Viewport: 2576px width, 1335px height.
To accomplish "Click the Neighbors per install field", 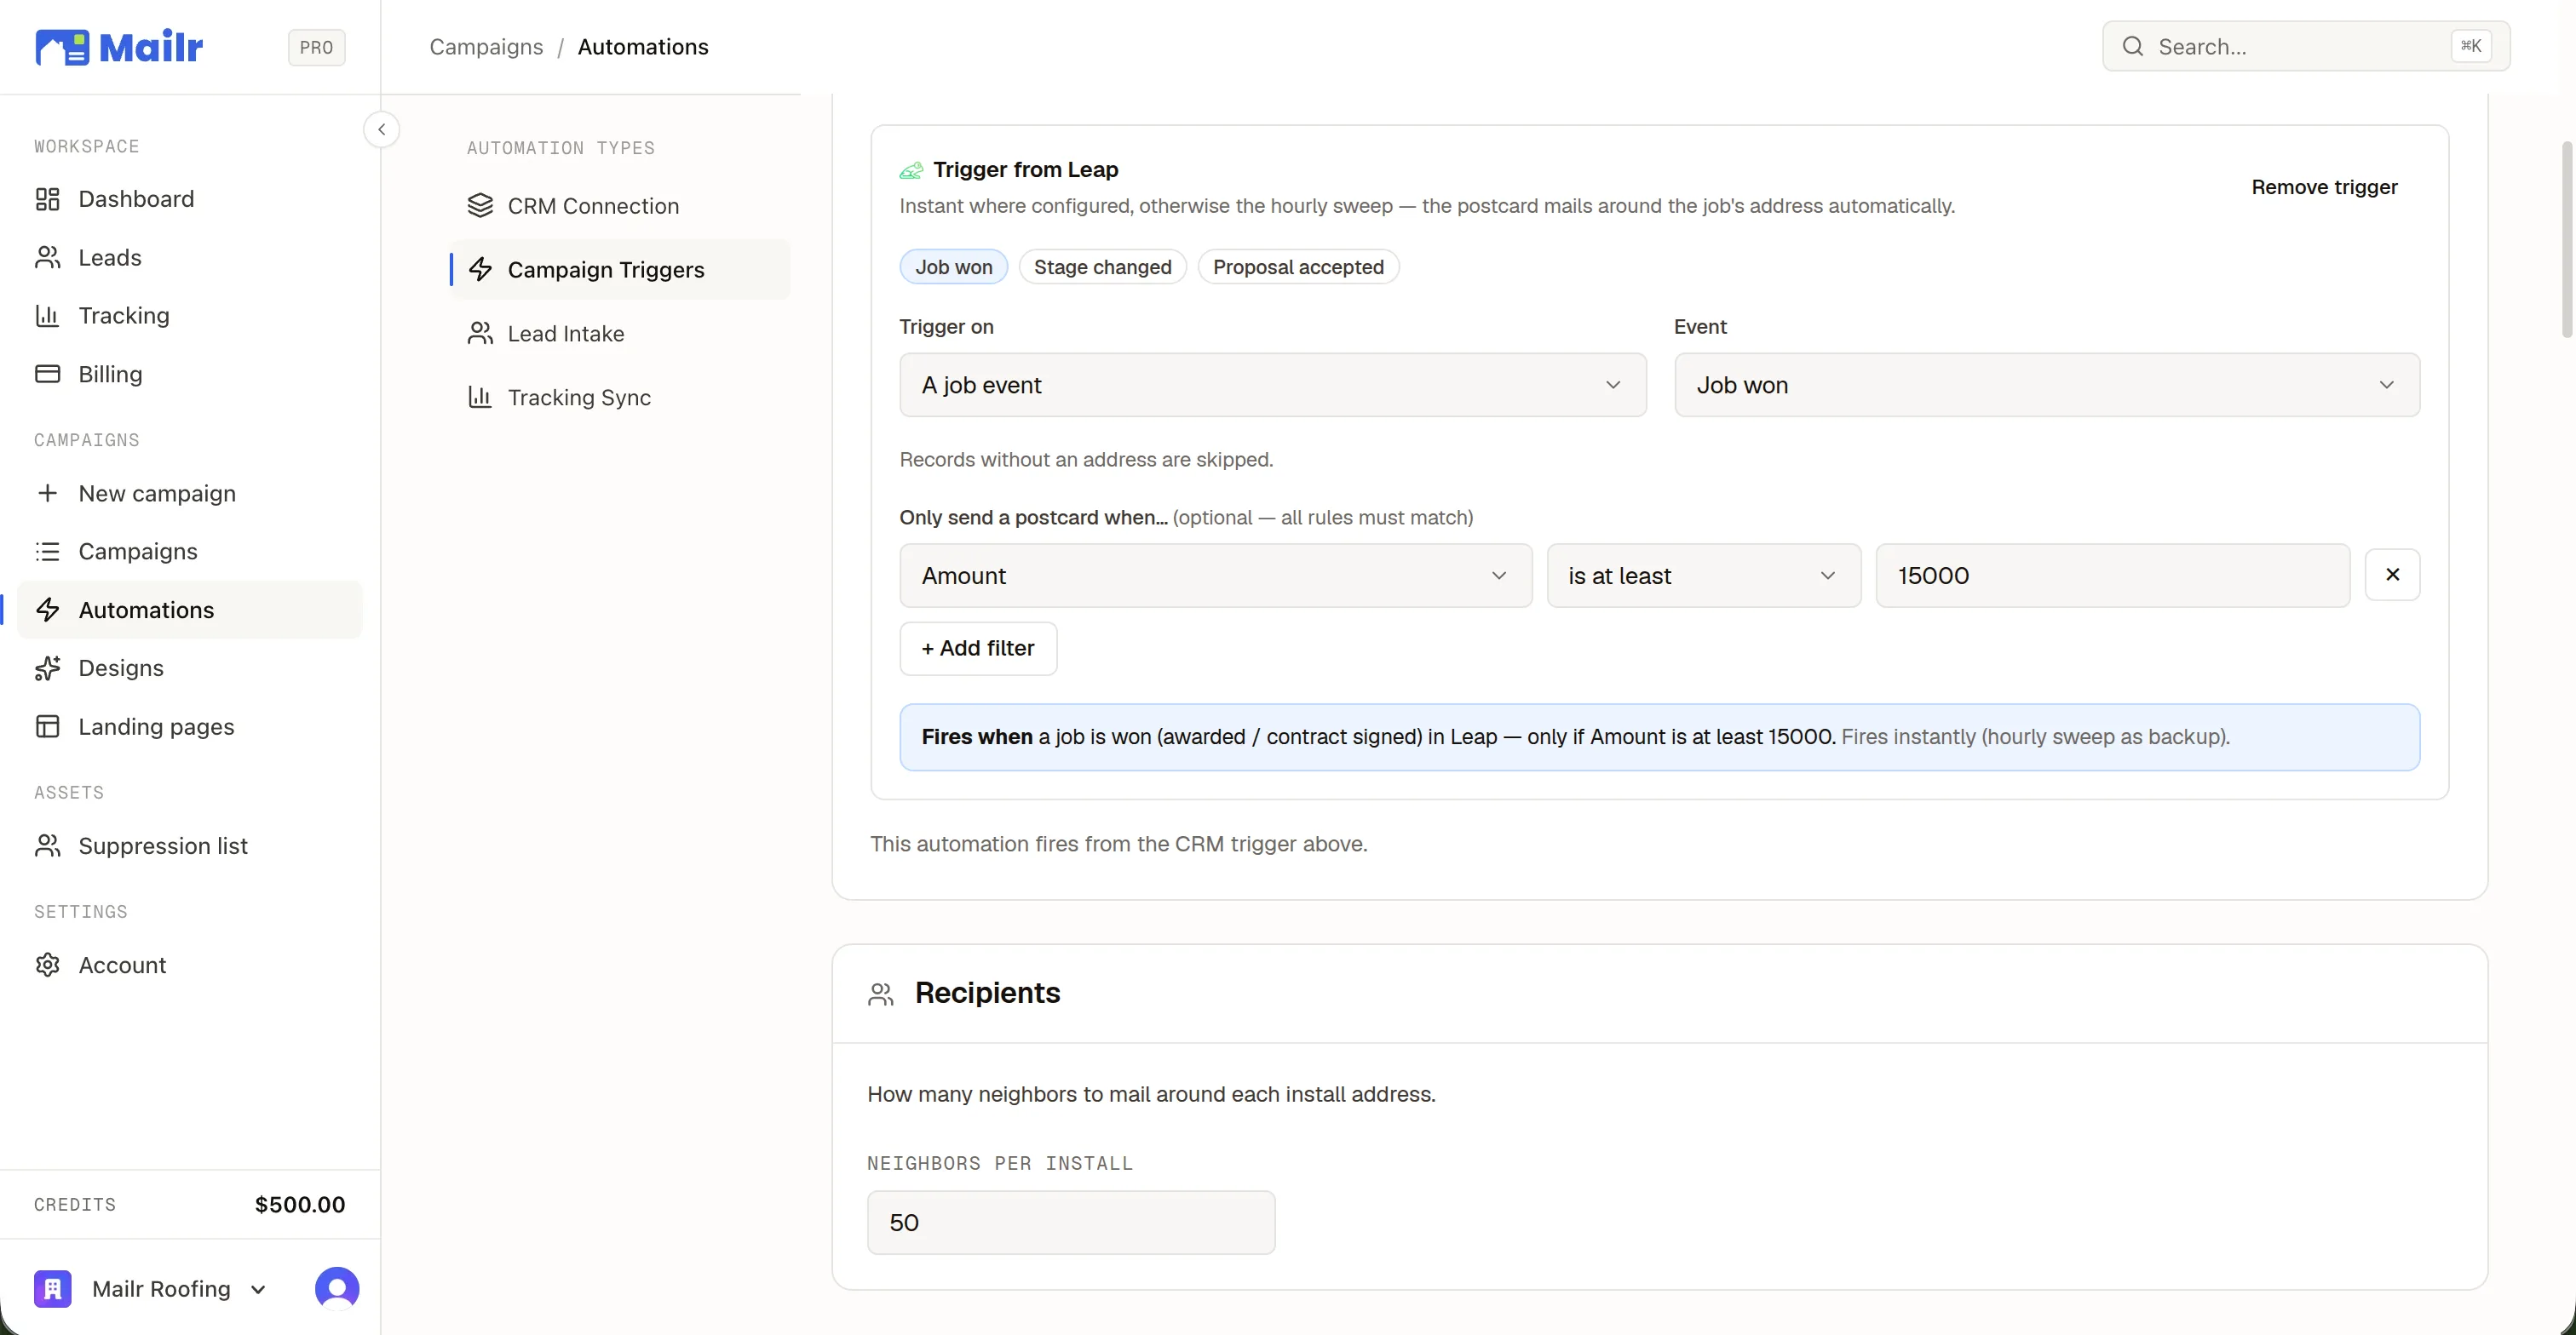I will click(x=1071, y=1222).
